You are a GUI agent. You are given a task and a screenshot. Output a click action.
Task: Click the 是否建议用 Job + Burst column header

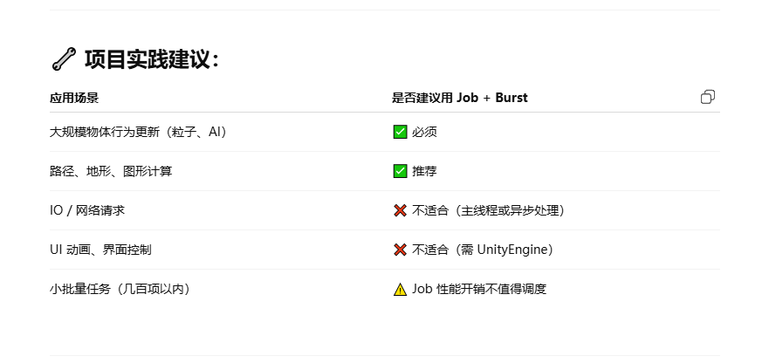tap(460, 98)
